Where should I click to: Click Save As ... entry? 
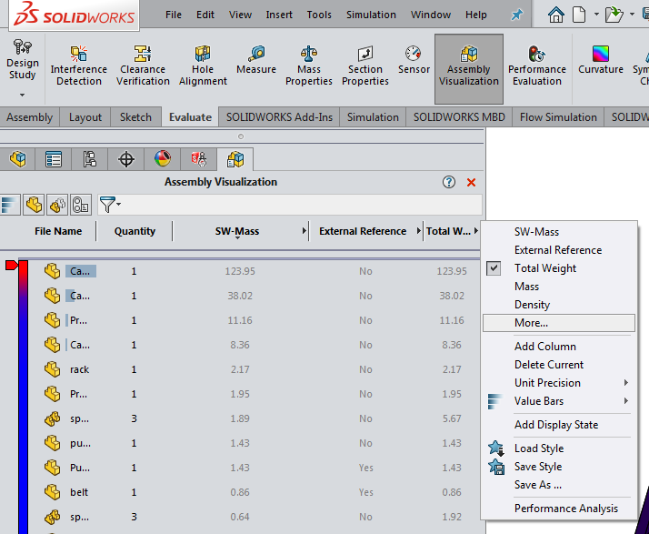pos(559,485)
